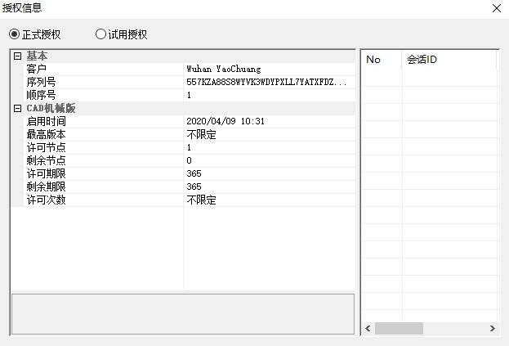Close the 授权信息 dialog
509x346 pixels.
[496, 8]
